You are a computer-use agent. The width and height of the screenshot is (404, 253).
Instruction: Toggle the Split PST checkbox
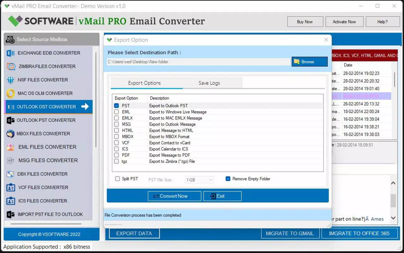(118, 179)
